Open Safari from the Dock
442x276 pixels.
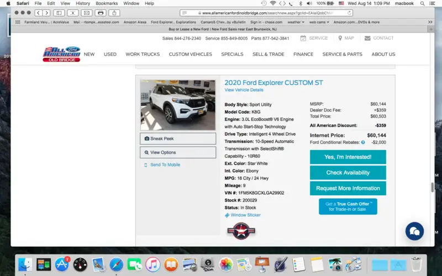point(117,264)
